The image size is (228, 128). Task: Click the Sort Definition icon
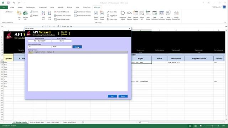click(x=161, y=15)
